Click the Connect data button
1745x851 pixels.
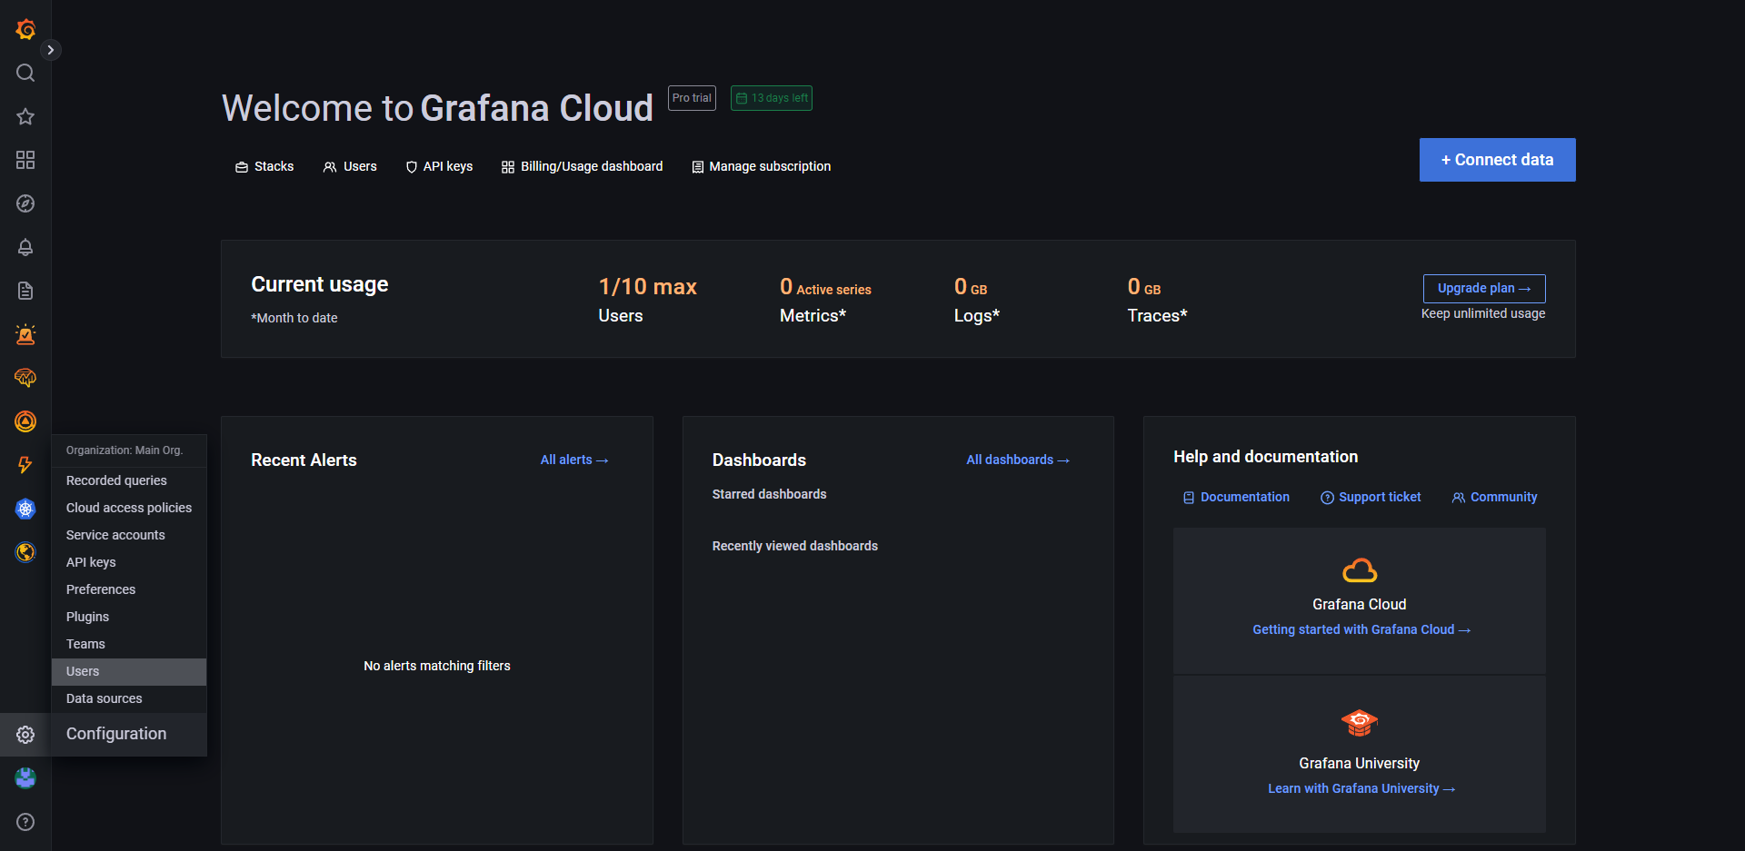click(x=1498, y=160)
